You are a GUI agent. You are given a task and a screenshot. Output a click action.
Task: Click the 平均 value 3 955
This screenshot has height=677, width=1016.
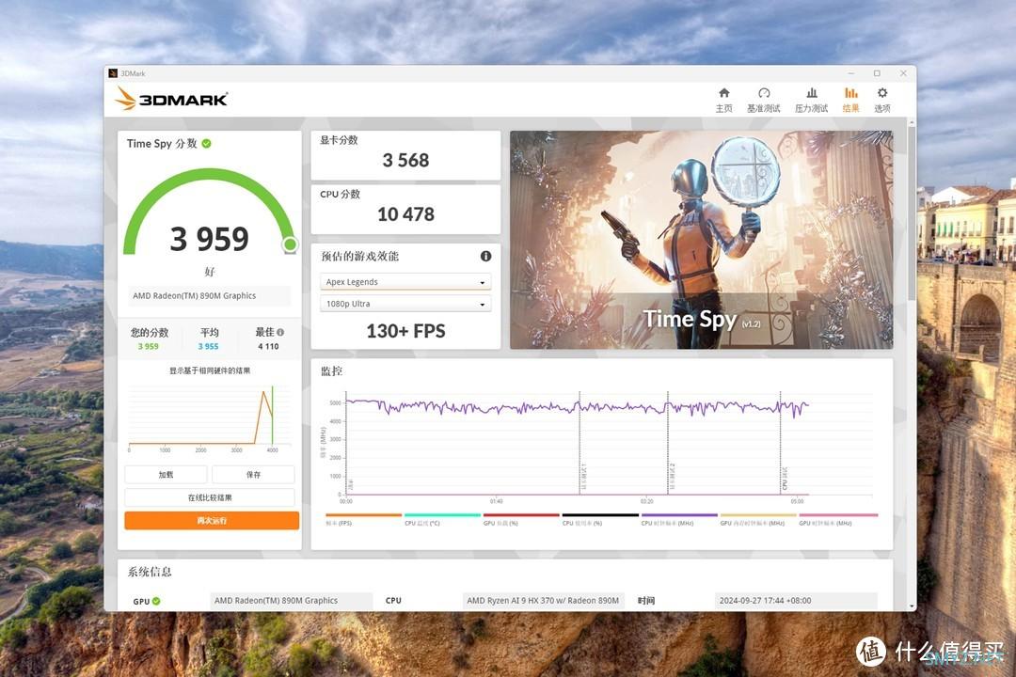point(209,347)
